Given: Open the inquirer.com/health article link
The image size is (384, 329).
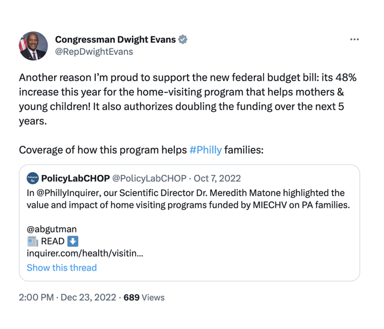Looking at the screenshot, I should pos(85,253).
